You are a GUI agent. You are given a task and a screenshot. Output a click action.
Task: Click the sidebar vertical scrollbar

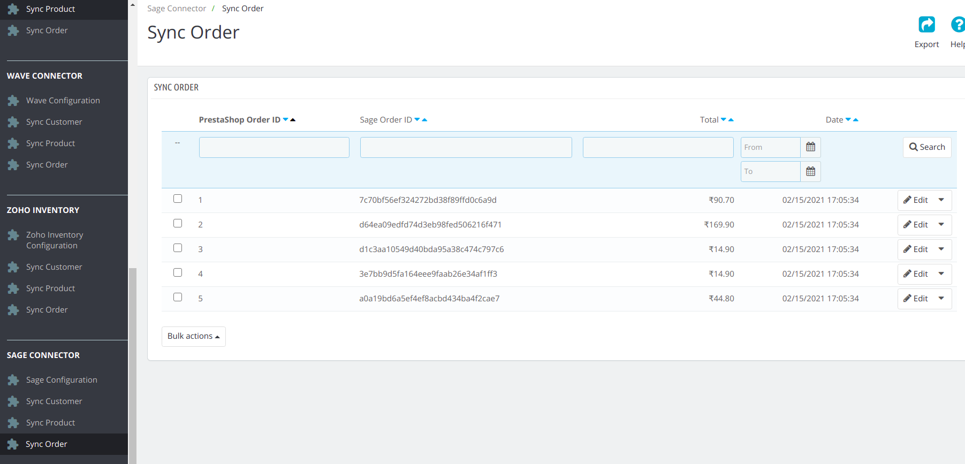point(133,366)
